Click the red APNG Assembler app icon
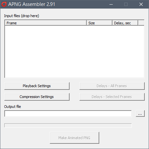Viewport: 149px width, 149px height. coord(4,4)
